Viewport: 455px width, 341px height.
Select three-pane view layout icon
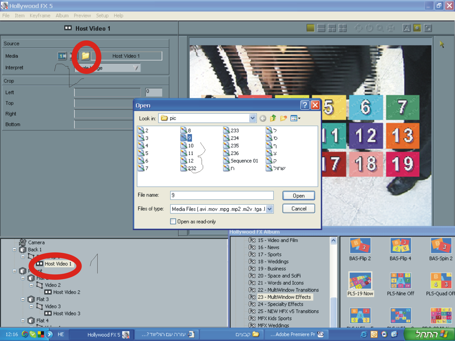[x=332, y=28]
